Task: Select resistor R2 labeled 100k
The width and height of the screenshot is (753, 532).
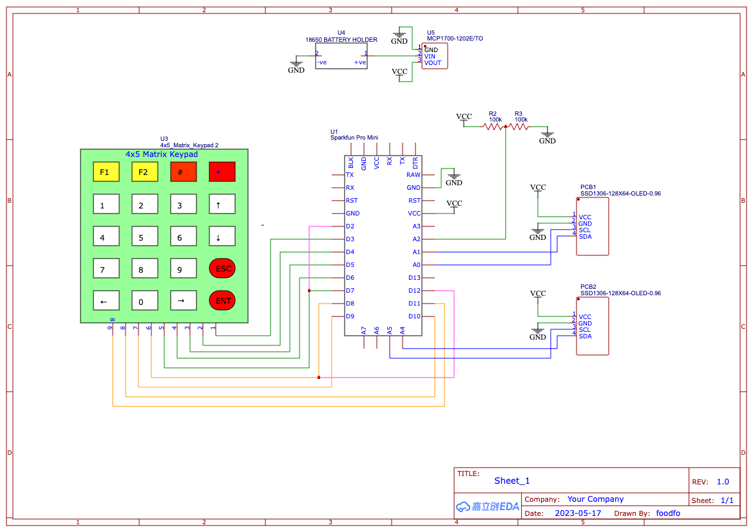Action: [x=493, y=127]
